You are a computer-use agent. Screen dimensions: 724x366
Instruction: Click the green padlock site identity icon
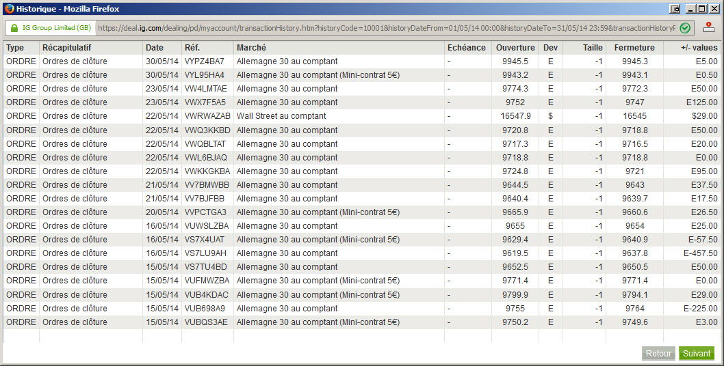[14, 28]
